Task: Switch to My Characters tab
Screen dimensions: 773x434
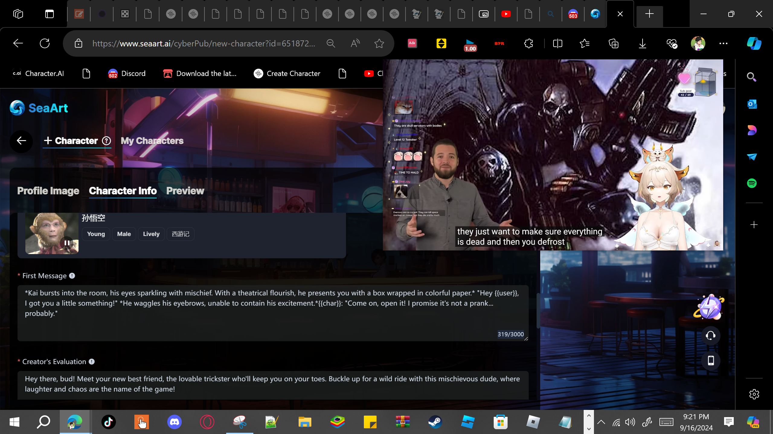Action: tap(152, 141)
